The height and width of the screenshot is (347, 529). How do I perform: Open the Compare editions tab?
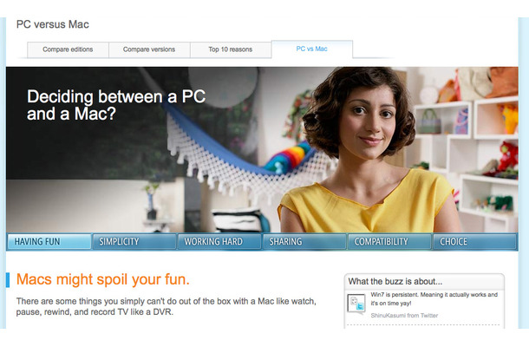point(68,49)
